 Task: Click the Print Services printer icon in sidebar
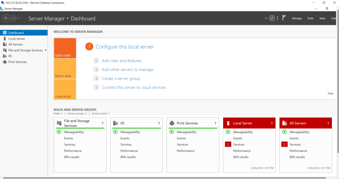pyautogui.click(x=5, y=62)
